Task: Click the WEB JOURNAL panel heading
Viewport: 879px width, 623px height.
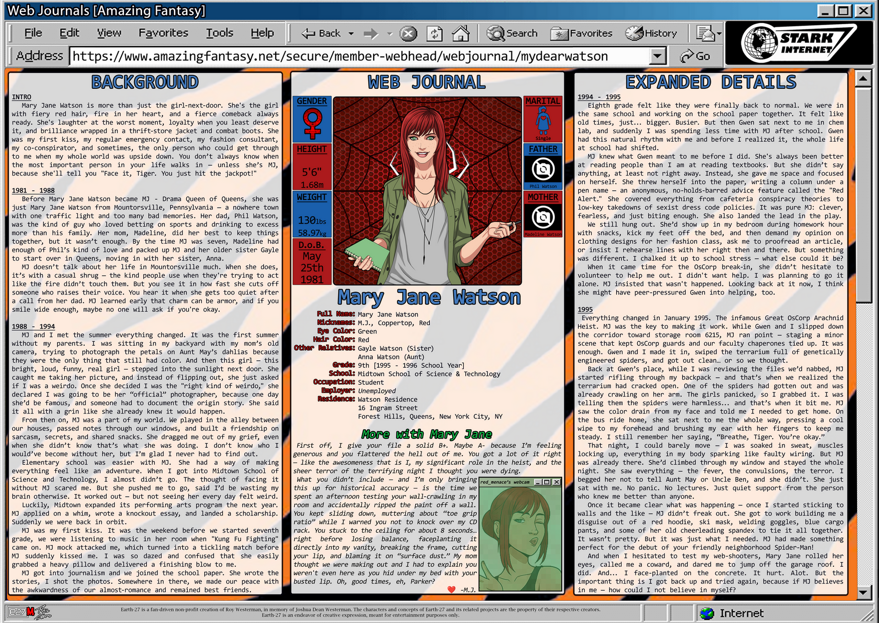Action: 427,82
